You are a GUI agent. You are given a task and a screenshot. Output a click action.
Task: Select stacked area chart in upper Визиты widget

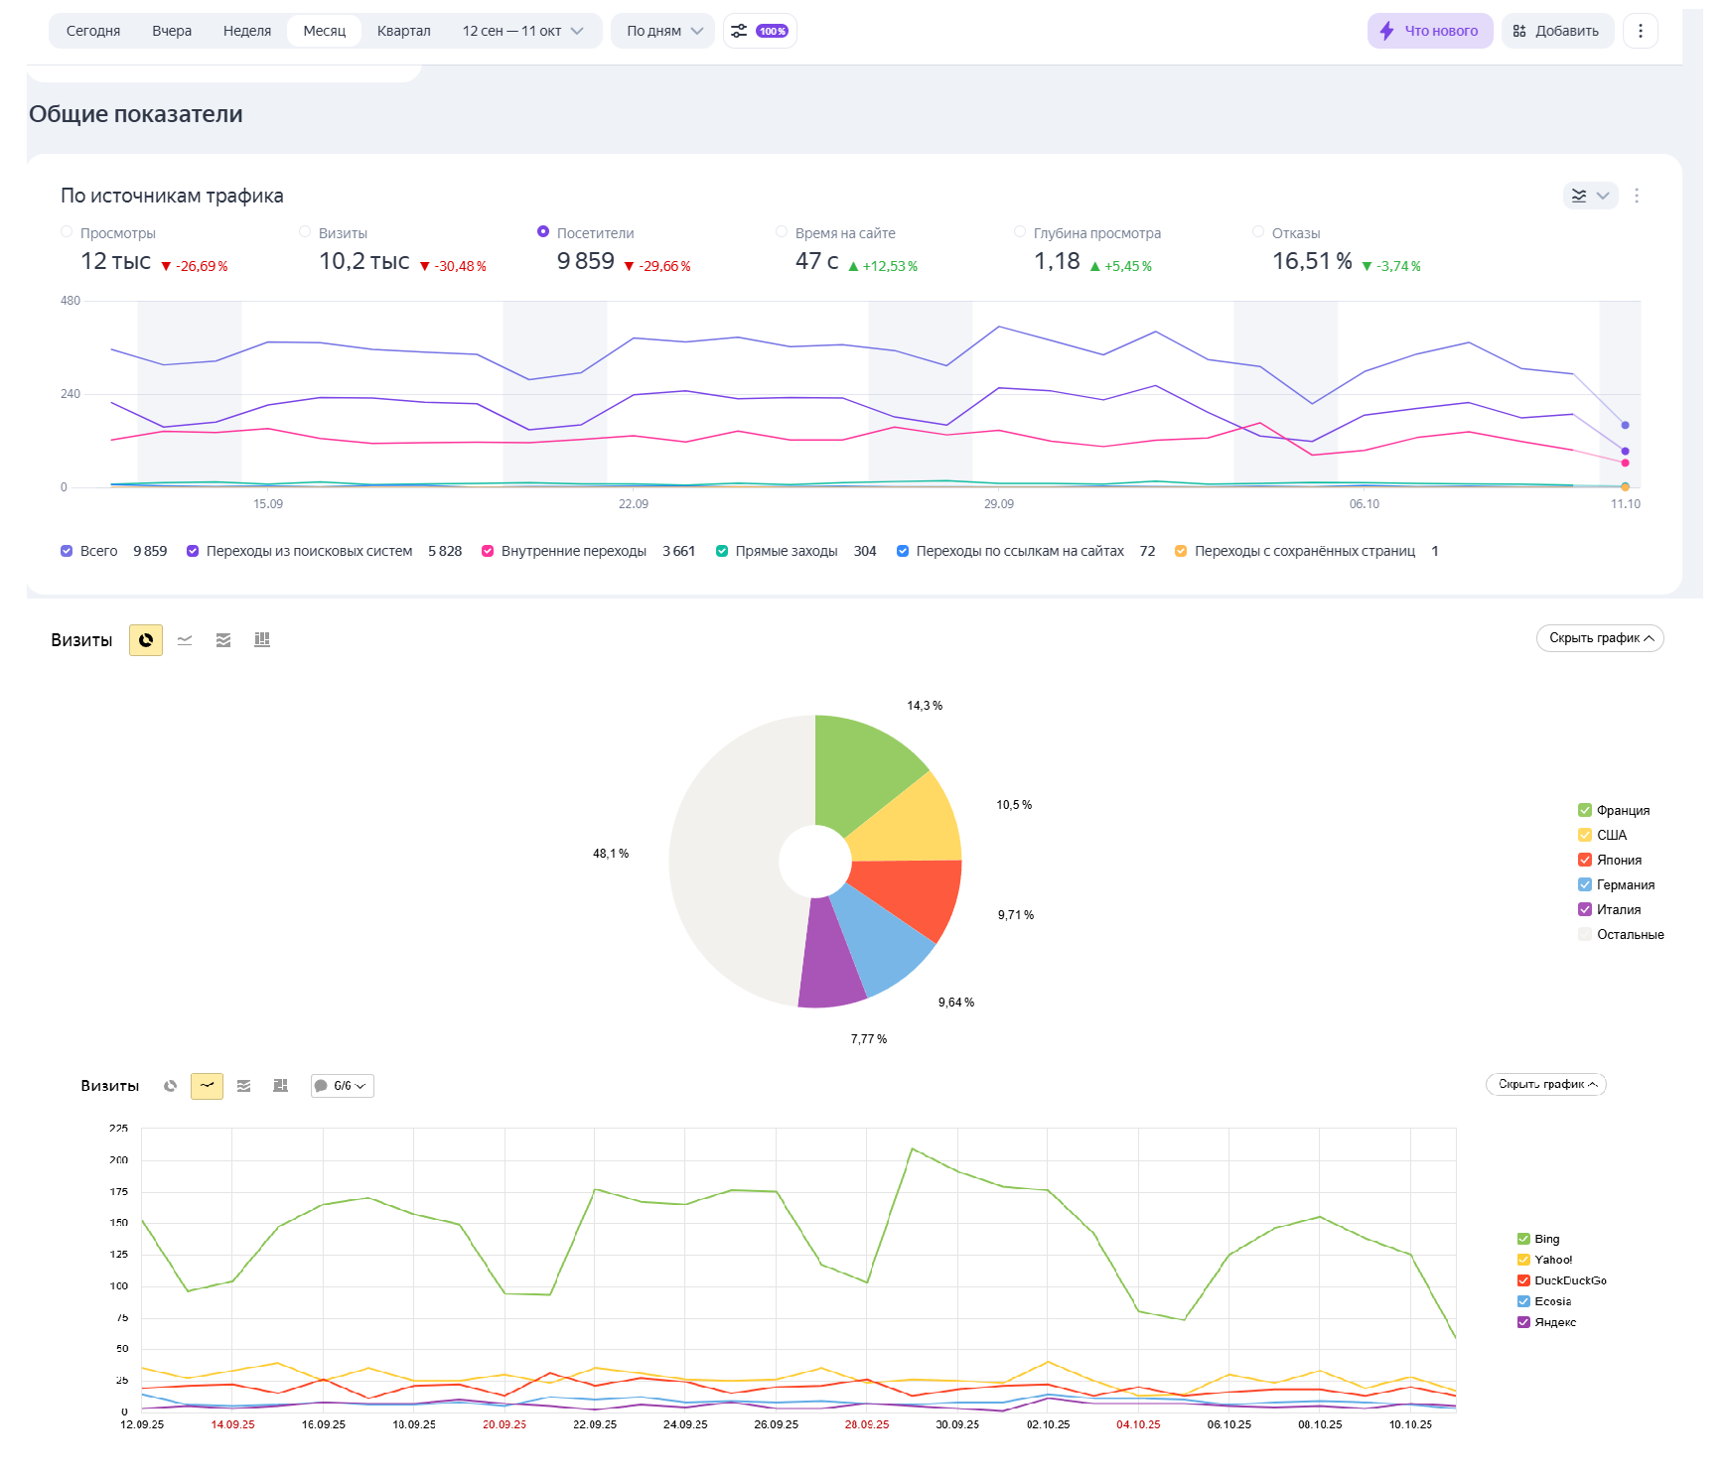223,640
